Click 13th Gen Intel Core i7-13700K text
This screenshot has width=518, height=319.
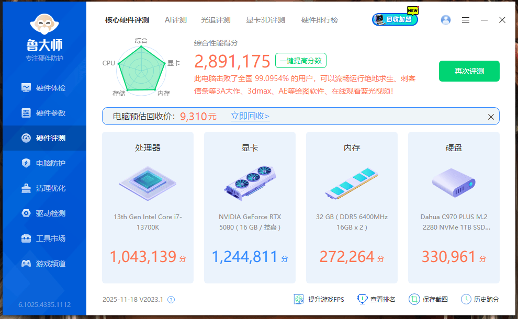tap(148, 222)
